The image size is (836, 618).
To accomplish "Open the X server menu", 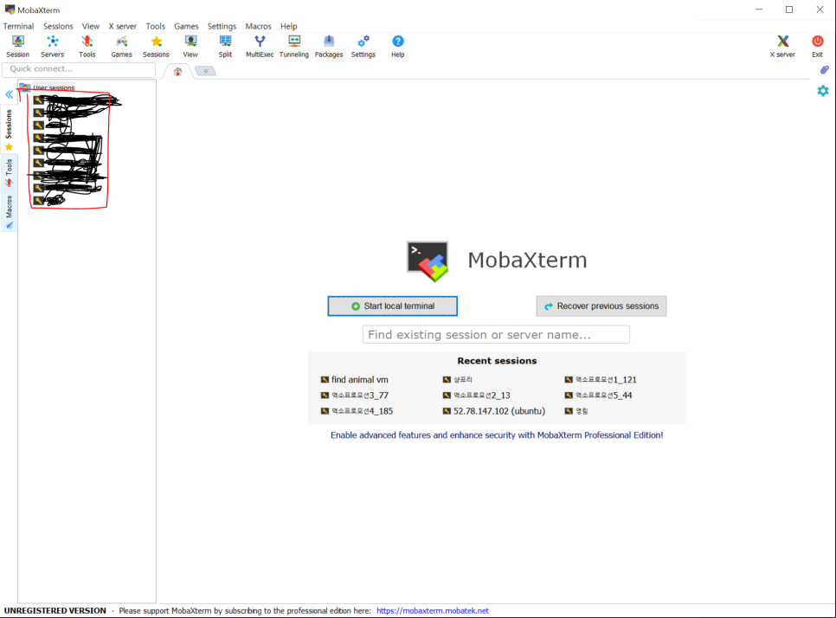I will [123, 26].
